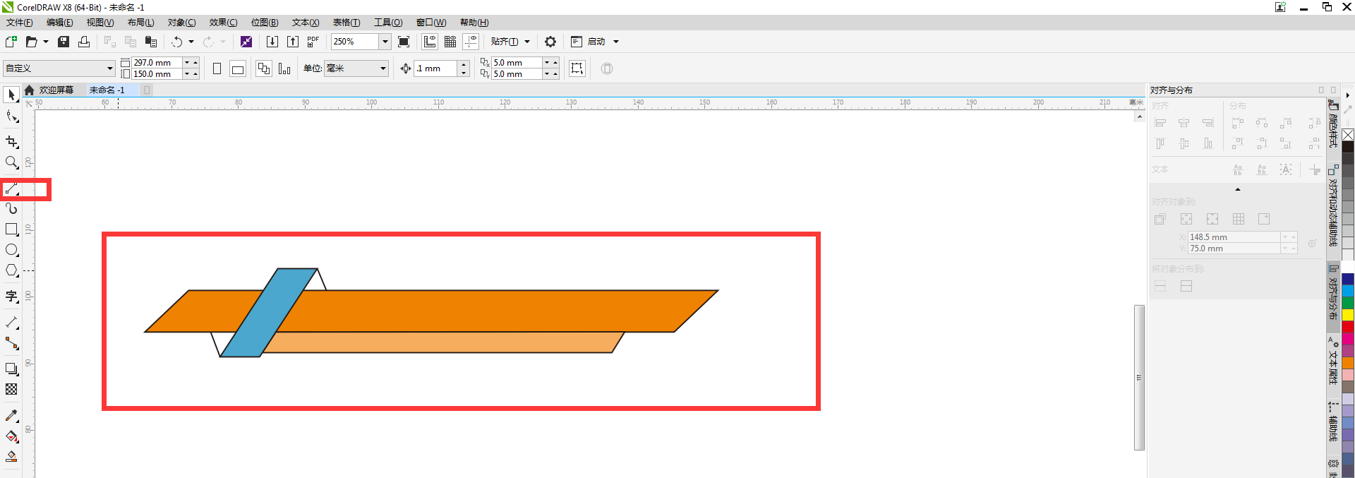Toggle the show rulers button
Viewport: 1355px width, 478px height.
430,42
